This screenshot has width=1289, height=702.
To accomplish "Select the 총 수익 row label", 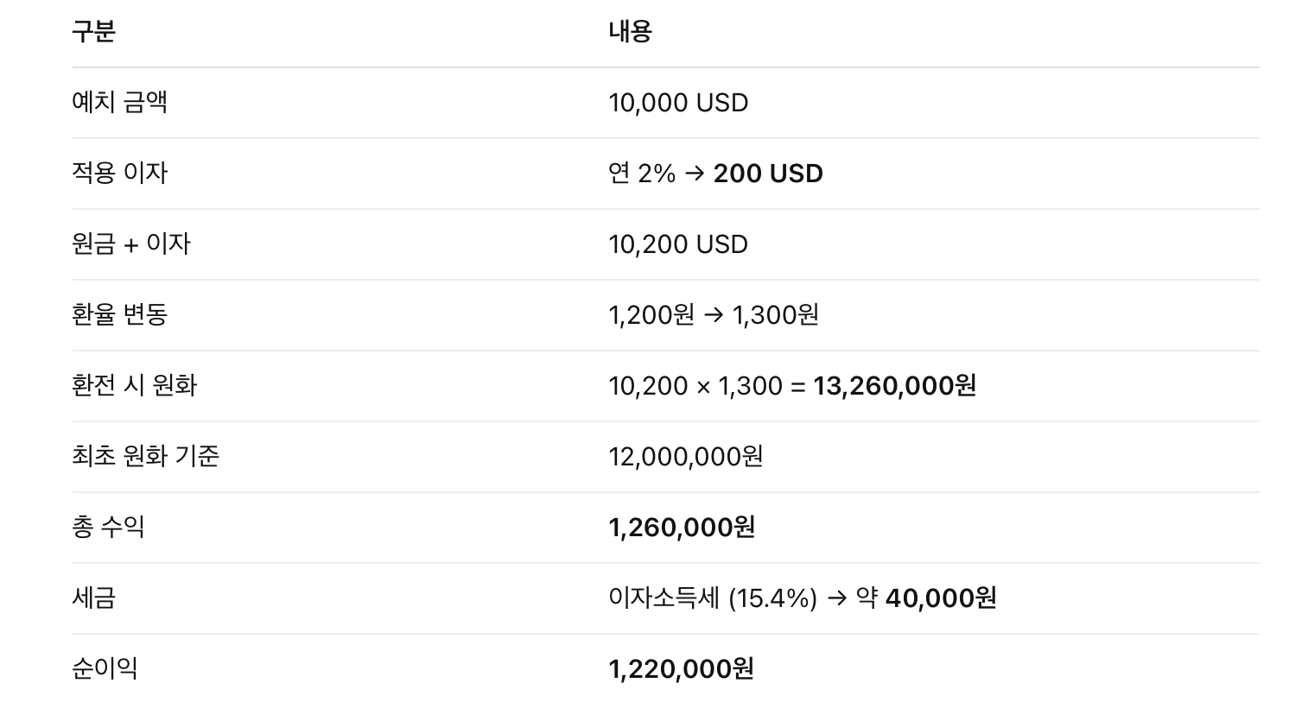I will 108,528.
